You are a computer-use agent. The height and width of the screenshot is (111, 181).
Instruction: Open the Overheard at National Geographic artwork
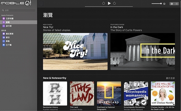pos(109,93)
